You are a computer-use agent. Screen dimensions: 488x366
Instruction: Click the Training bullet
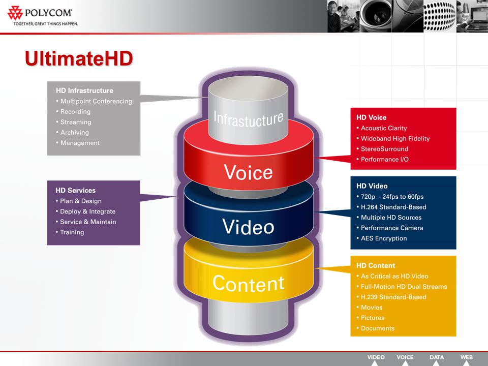click(70, 232)
